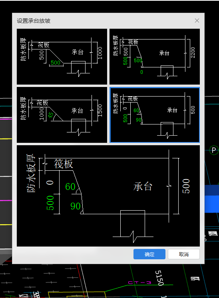Image resolution: width=219 pixels, height=298 pixels.
Task: Click the white 0 dimension in large preview
Action: point(50,183)
